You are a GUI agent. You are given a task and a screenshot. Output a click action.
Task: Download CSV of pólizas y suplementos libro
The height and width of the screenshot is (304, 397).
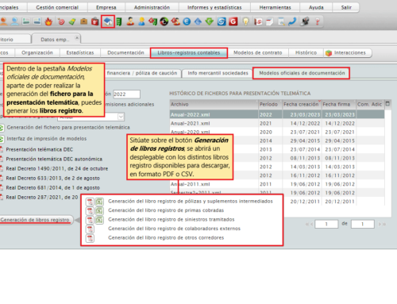(x=99, y=202)
